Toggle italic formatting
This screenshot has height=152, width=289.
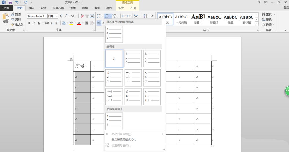[34, 23]
